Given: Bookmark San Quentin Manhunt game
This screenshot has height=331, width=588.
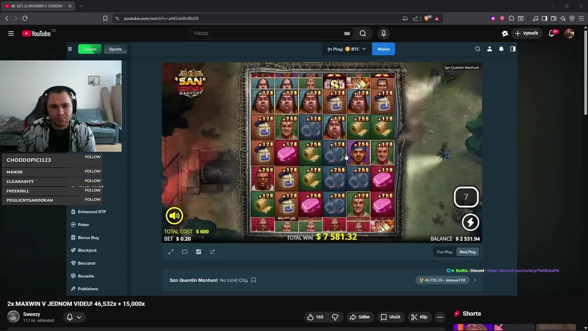Looking at the screenshot, I should click(x=254, y=280).
